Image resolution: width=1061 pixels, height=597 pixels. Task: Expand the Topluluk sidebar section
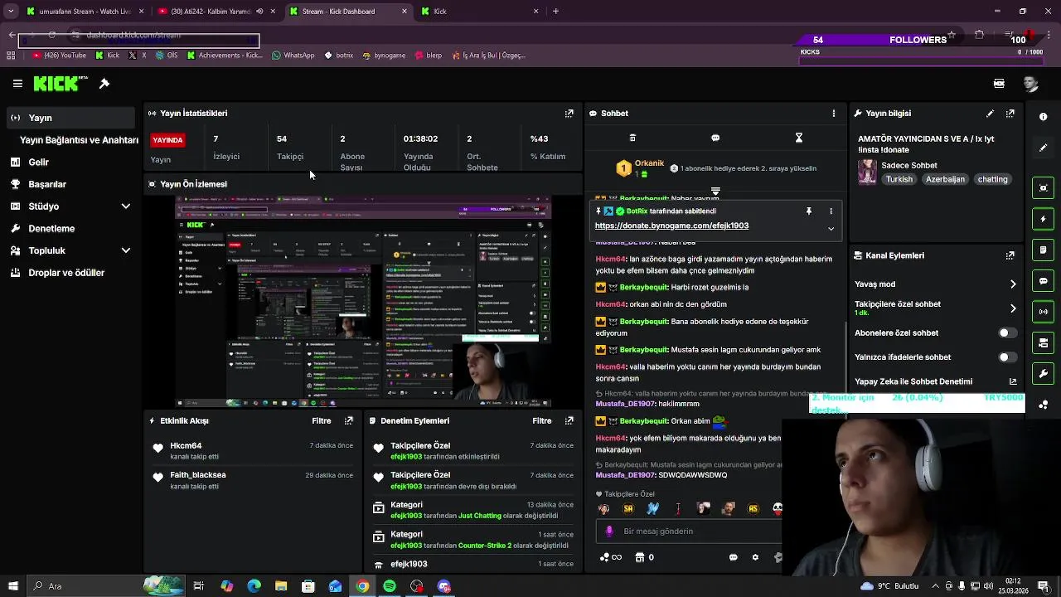[x=126, y=250]
